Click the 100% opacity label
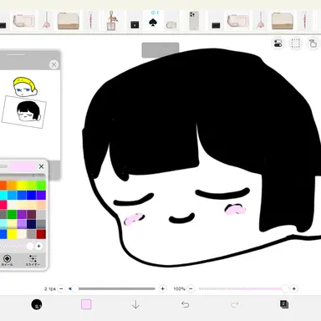 tap(179, 288)
